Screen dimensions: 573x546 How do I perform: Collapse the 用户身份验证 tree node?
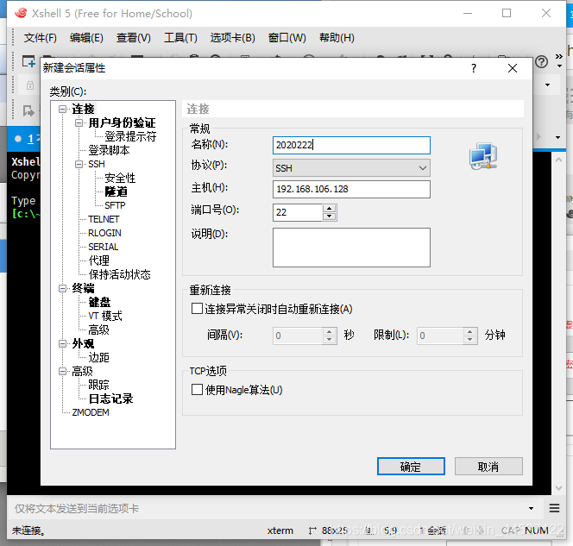79,122
